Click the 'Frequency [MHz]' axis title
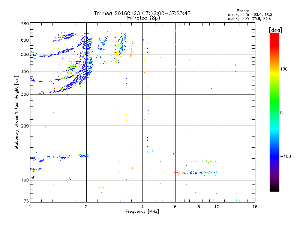 142,211
